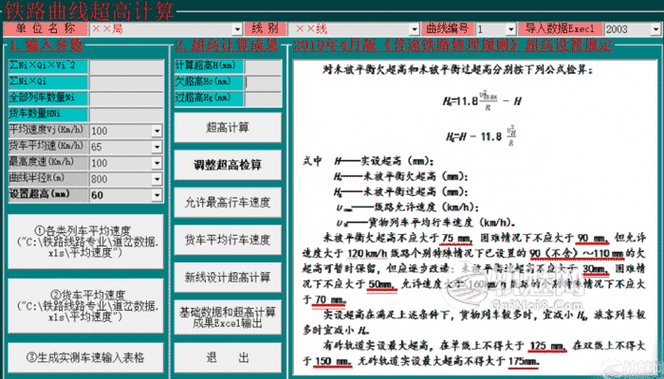664x379 pixels.
Task: Focus the ΣNi×Qi input field
Action: click(x=126, y=83)
